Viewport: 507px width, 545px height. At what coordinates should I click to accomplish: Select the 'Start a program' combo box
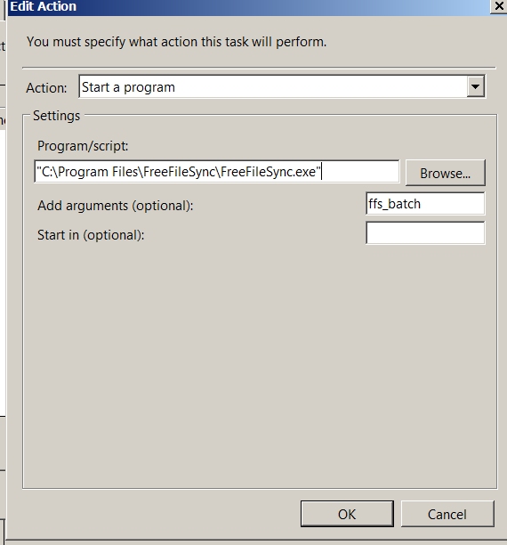pyautogui.click(x=282, y=86)
